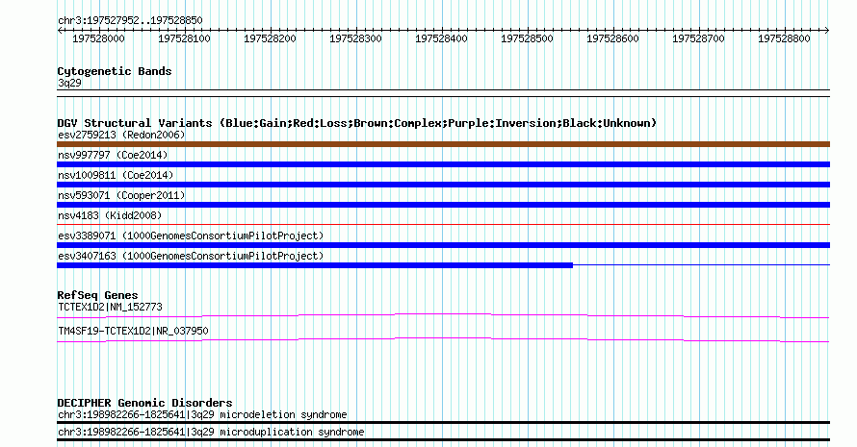Select the Cytogenetic Bands track heading
This screenshot has width=857, height=447.
[x=115, y=71]
